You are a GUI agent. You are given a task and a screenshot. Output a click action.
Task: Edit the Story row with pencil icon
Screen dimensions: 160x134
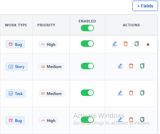[x=120, y=66]
